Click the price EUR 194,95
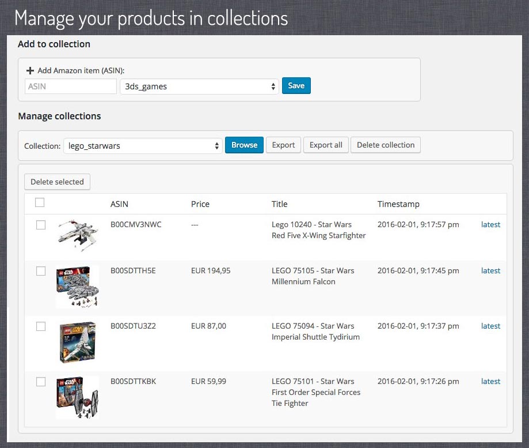This screenshot has height=448, width=529. [211, 270]
